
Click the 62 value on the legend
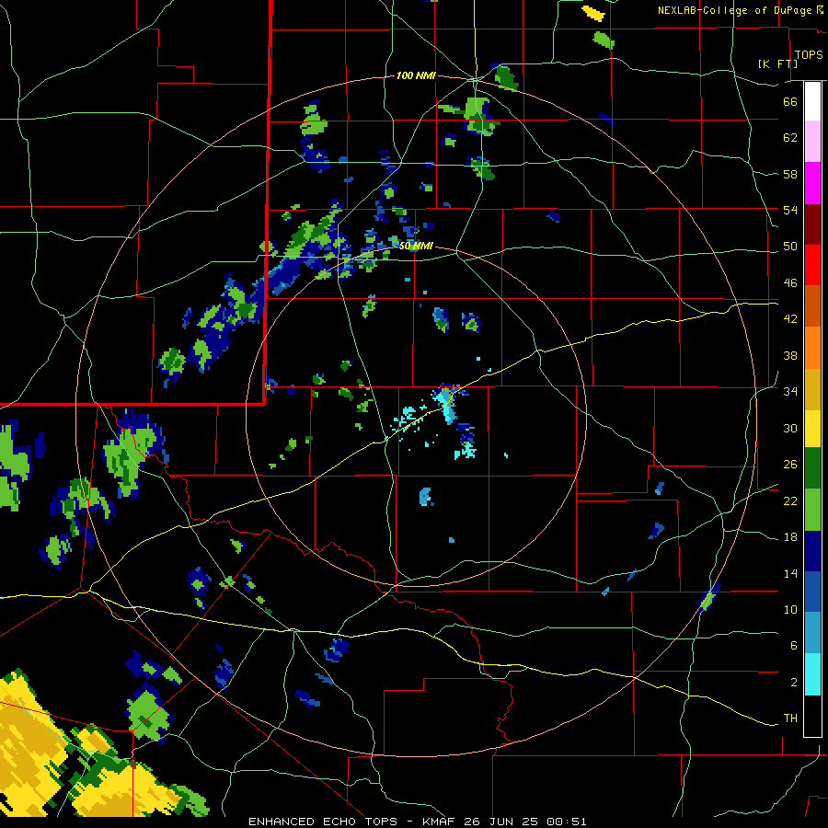point(790,138)
